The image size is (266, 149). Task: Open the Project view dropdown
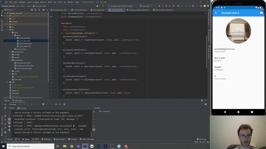tap(10, 10)
